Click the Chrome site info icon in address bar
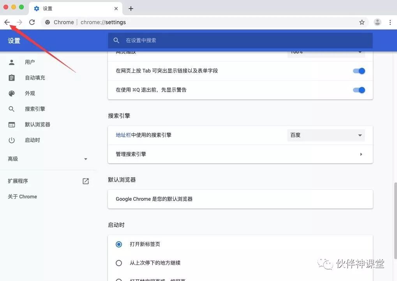Screen dimensions: 397x281 (48, 22)
